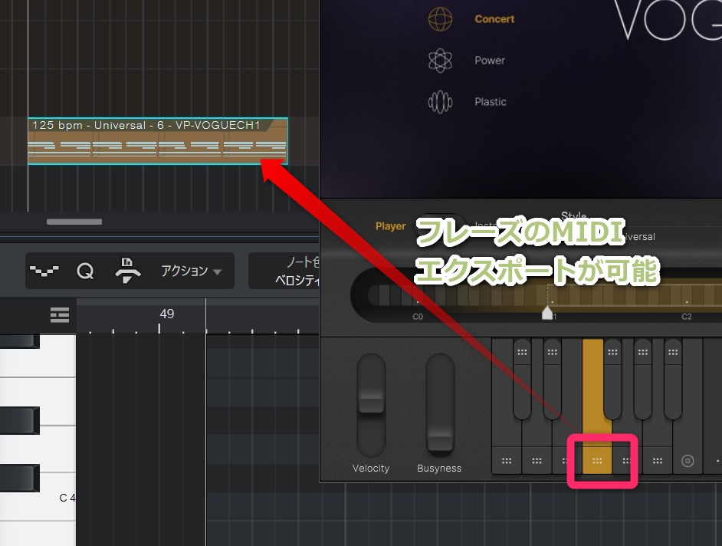Select the Plastic waveform icon
The width and height of the screenshot is (722, 546).
(x=440, y=102)
